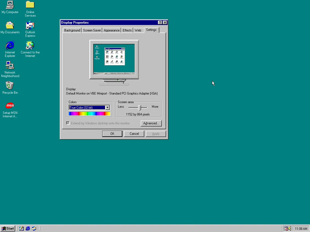Open the Recycle Bin
310x232 pixels.
tap(10, 86)
